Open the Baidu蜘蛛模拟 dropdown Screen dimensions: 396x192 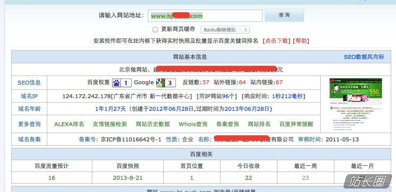tap(225, 30)
